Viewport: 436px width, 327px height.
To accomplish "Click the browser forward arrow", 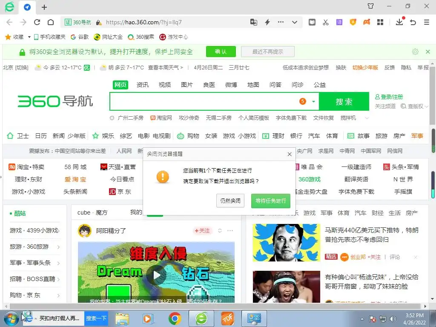I will 23,22.
